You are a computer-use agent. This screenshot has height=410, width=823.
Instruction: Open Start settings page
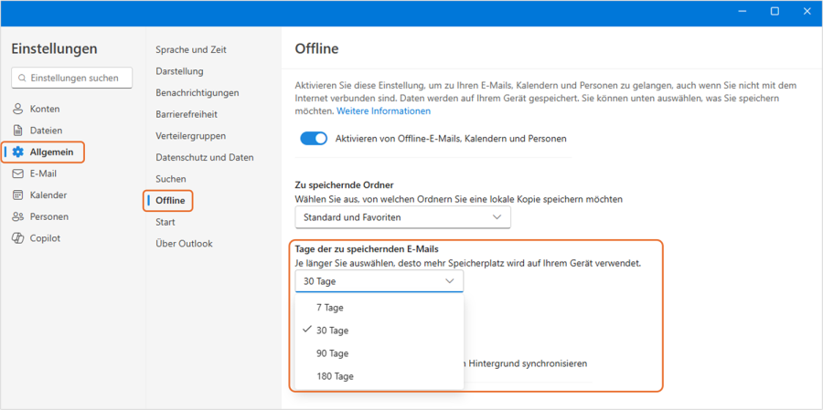[x=166, y=222]
